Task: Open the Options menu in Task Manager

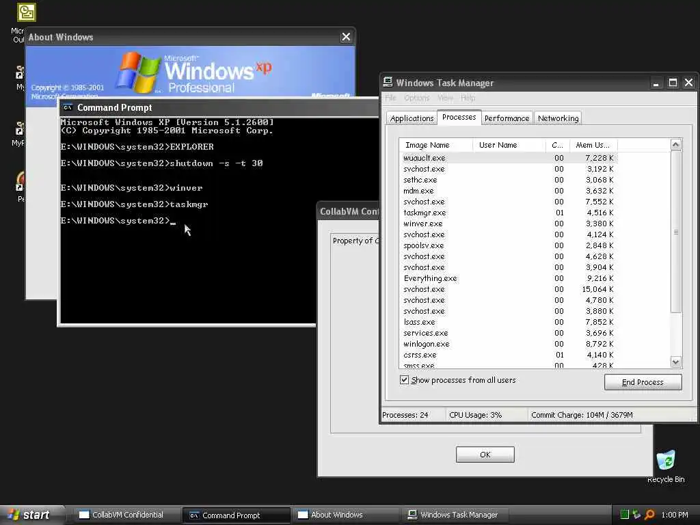Action: [416, 98]
